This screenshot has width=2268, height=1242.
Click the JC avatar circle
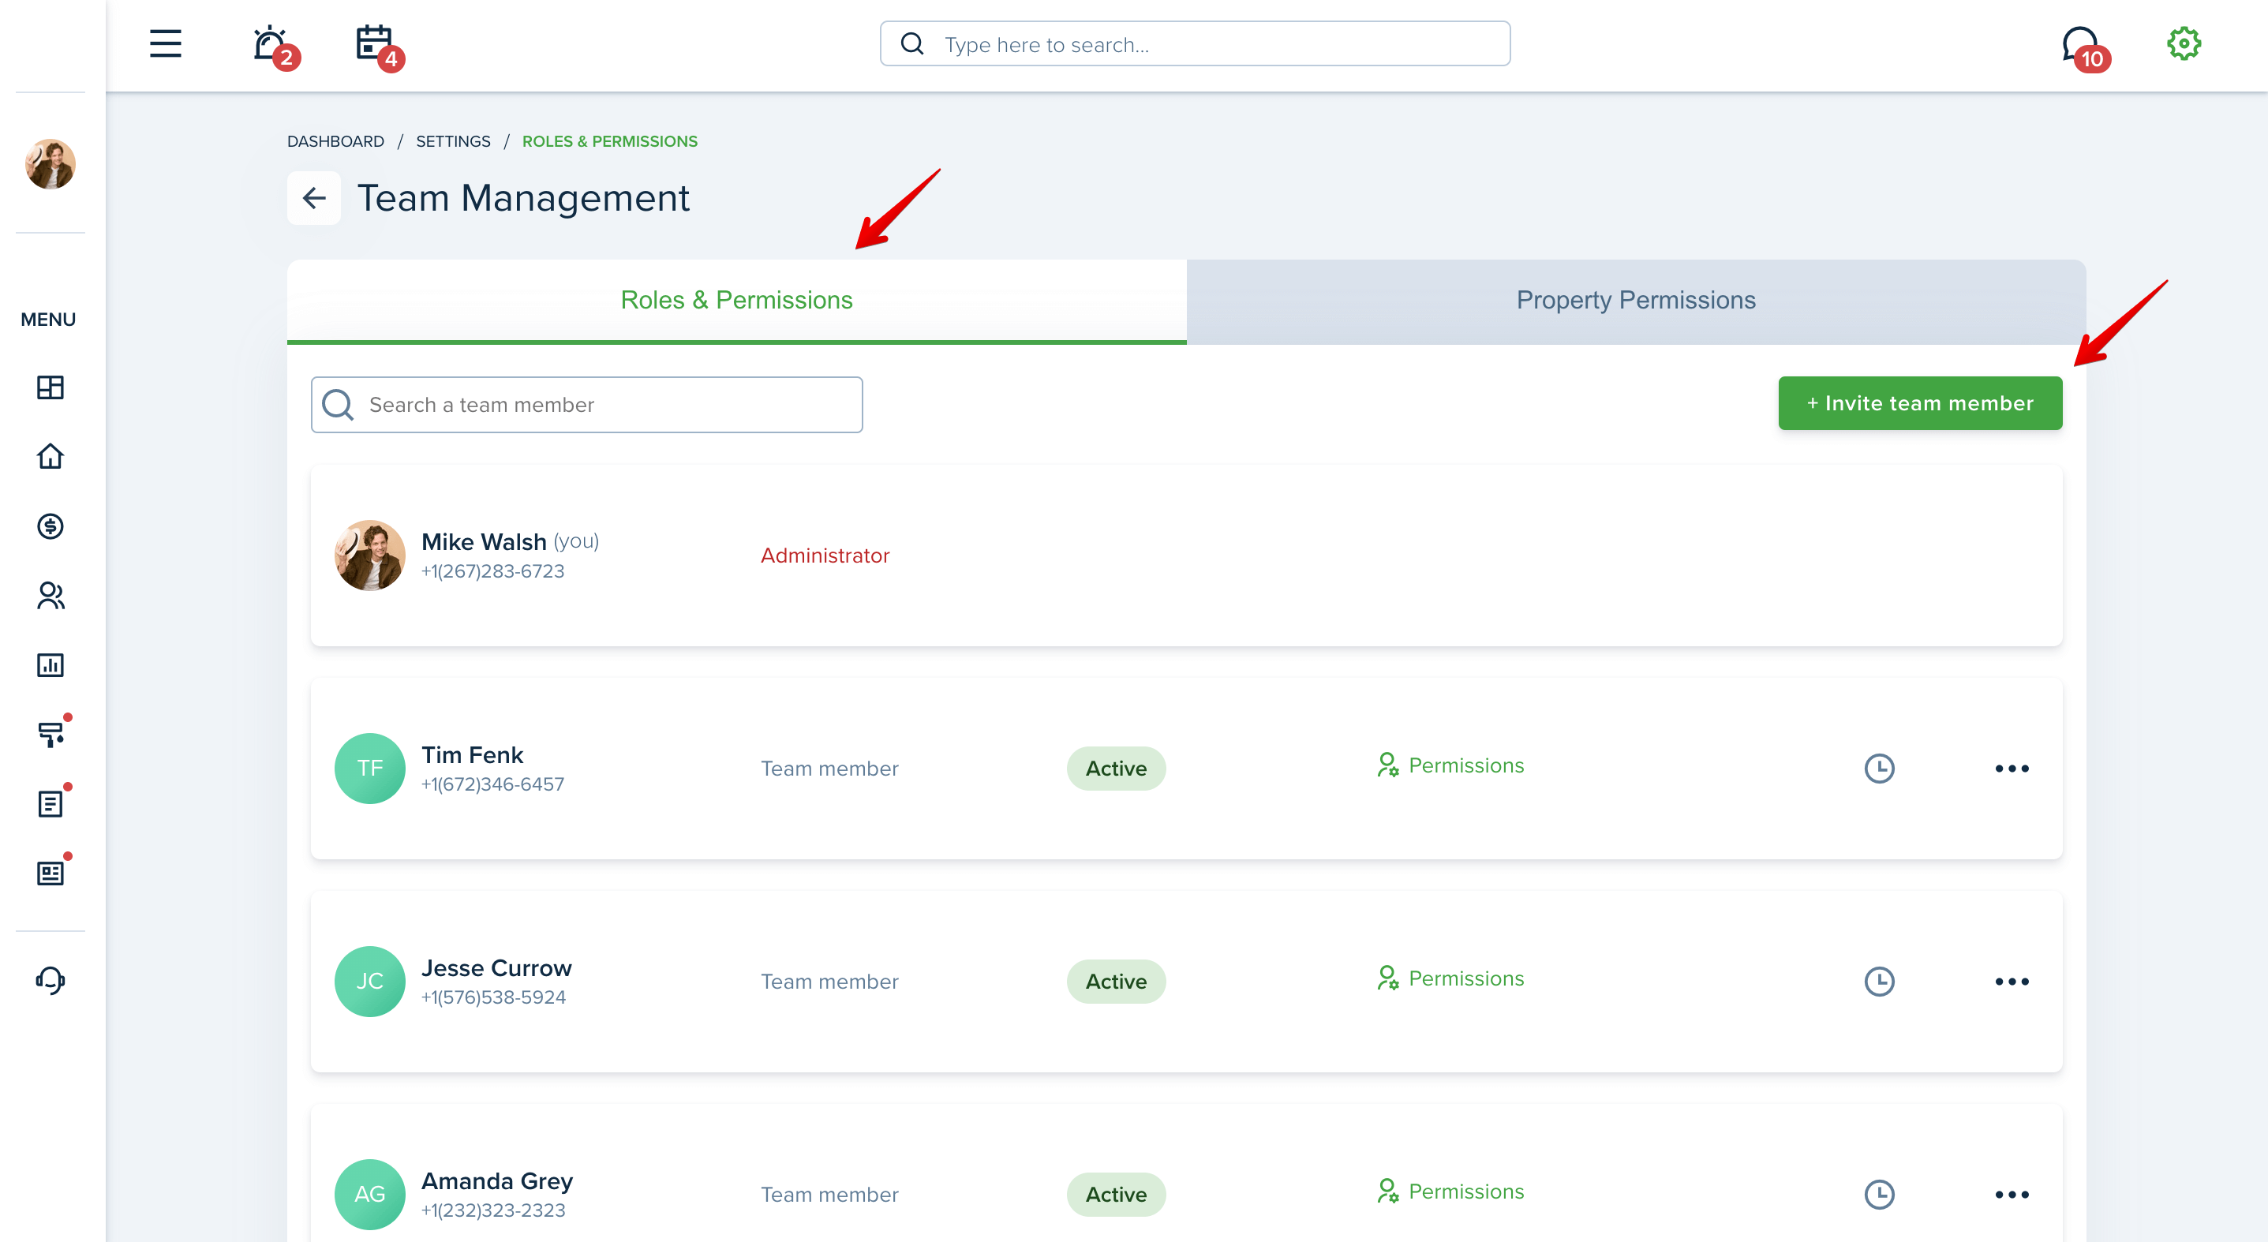click(x=370, y=982)
